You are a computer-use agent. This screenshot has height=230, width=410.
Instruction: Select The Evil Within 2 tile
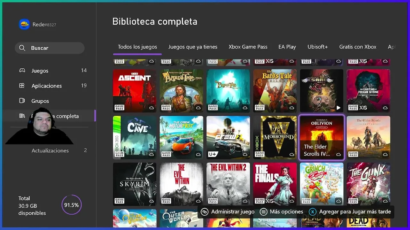228,184
